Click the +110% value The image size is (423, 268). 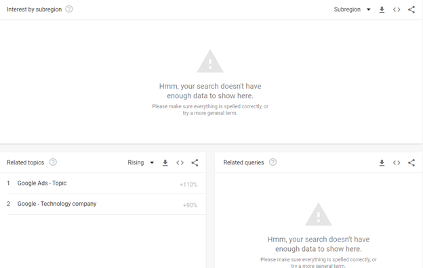click(x=188, y=185)
